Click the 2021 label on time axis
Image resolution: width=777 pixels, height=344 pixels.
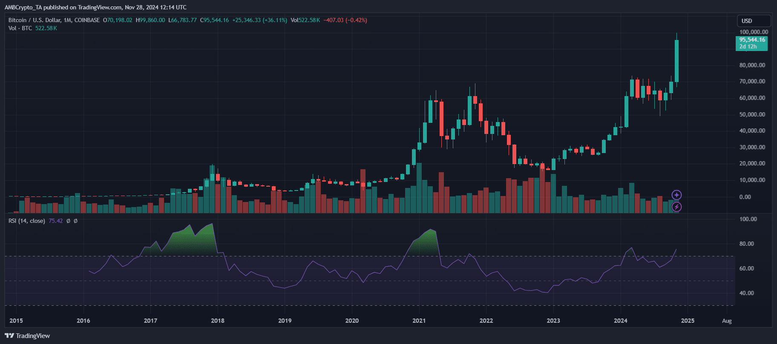click(419, 321)
